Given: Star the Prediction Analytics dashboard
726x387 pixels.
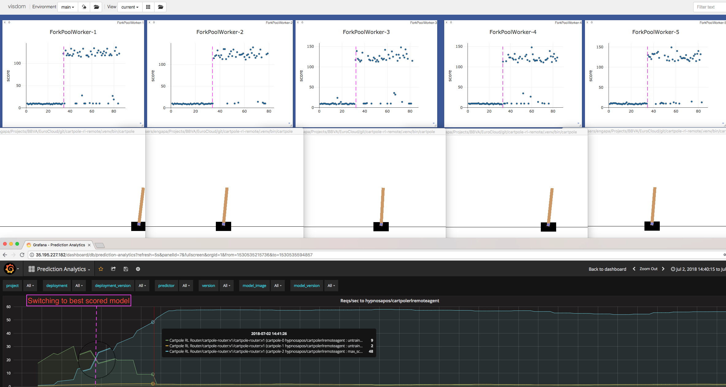Looking at the screenshot, I should pyautogui.click(x=101, y=269).
